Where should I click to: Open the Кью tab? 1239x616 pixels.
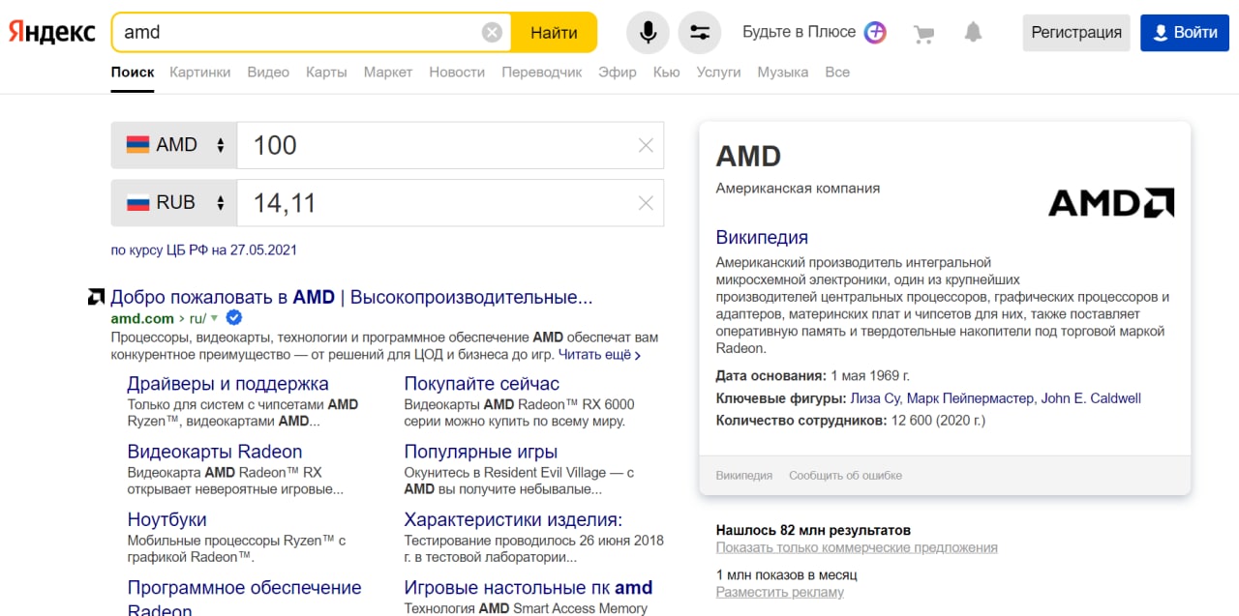[667, 72]
